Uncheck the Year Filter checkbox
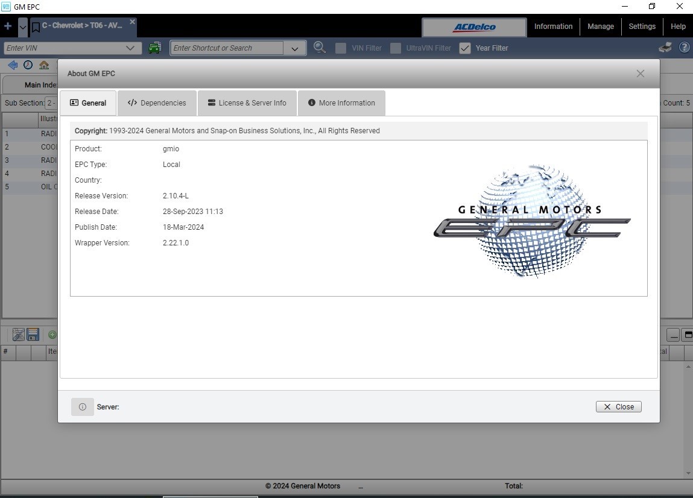 pos(465,48)
